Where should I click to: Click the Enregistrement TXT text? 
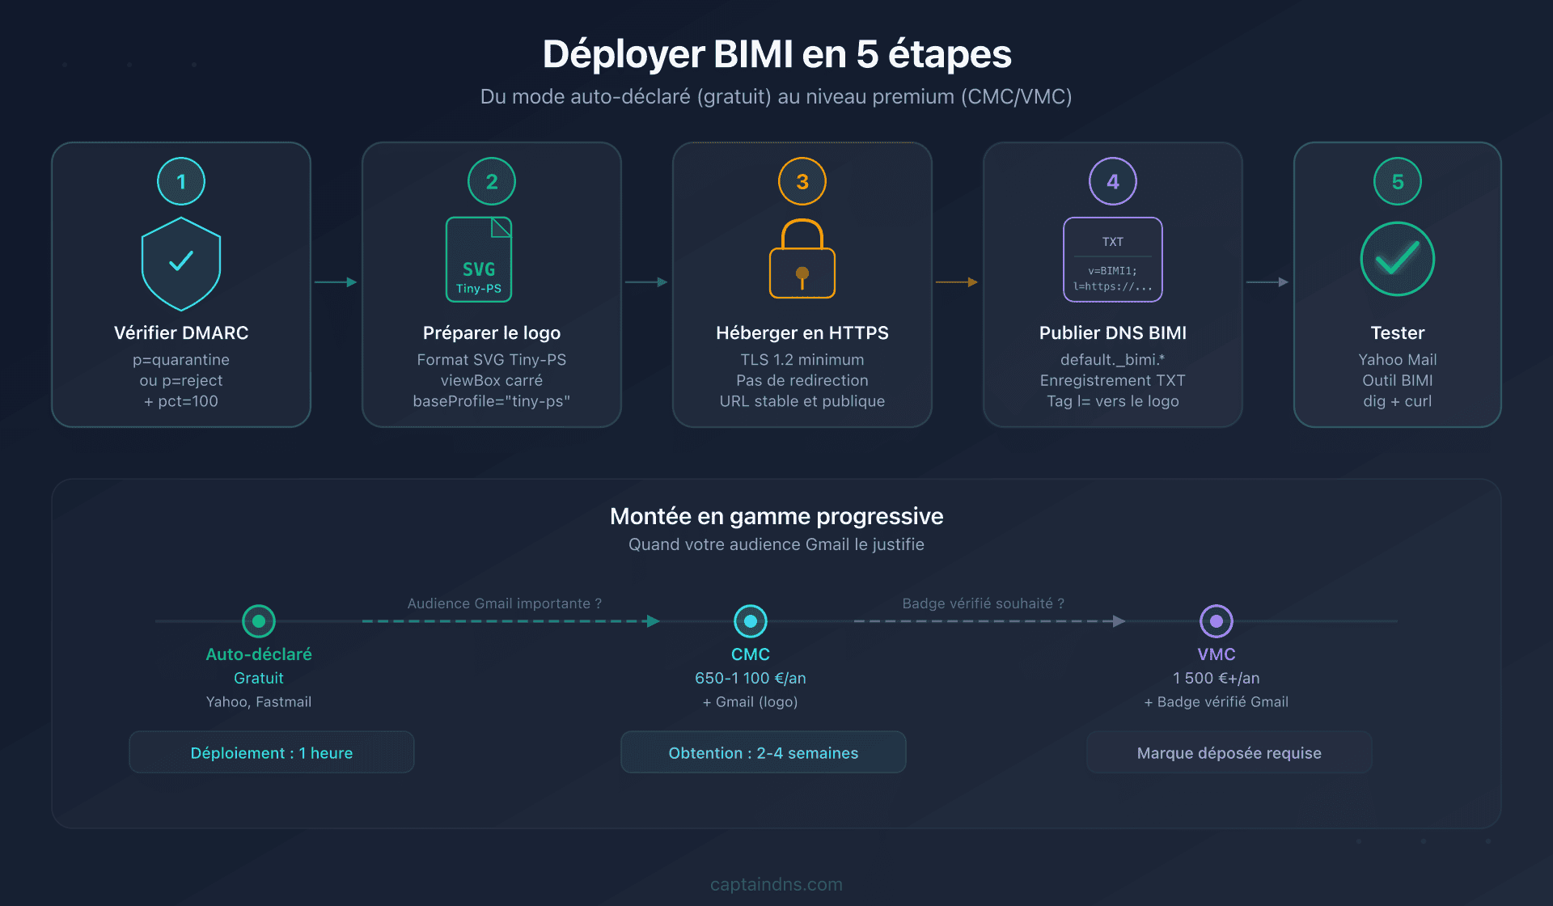(x=1113, y=380)
